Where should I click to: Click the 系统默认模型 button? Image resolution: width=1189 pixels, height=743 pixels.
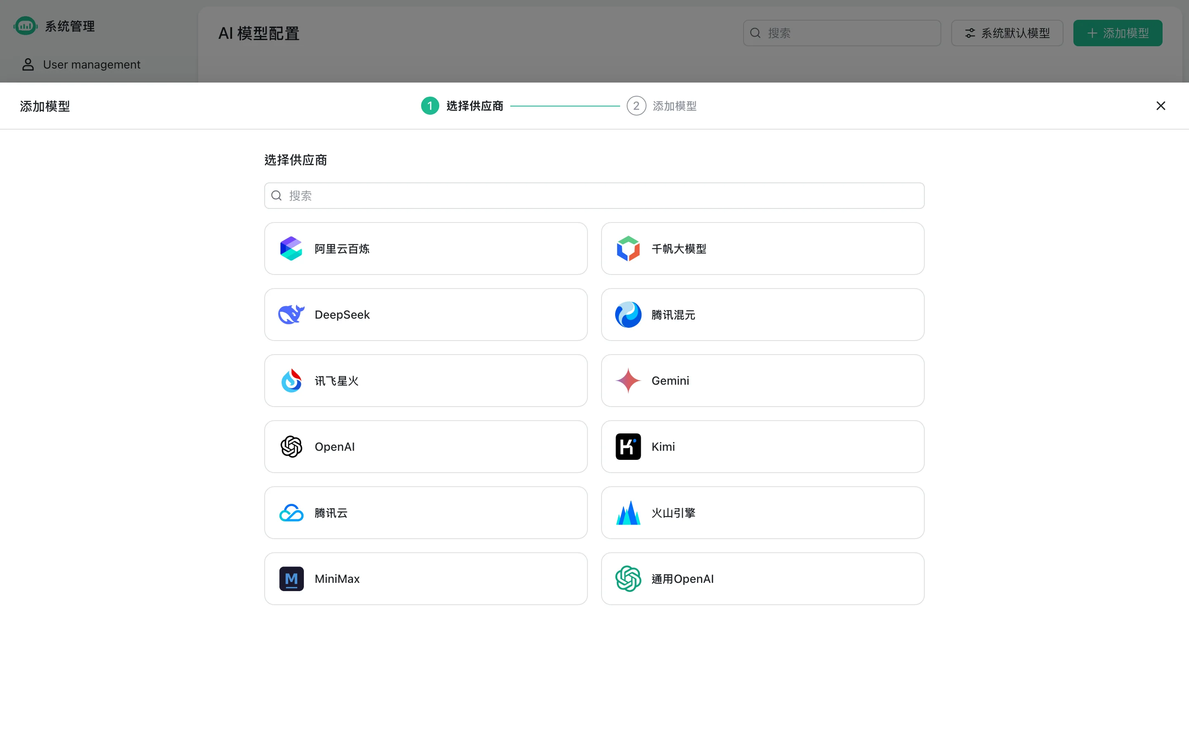[x=1007, y=33]
